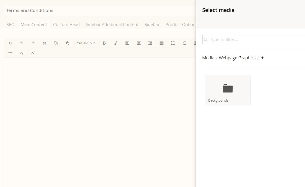
Task: Center-align the text
Action: click(x=139, y=43)
